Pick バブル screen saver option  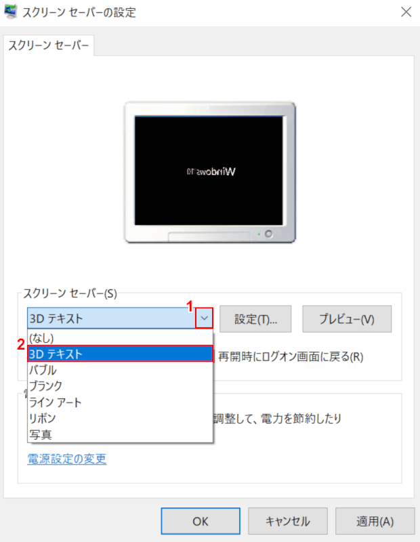(x=120, y=370)
